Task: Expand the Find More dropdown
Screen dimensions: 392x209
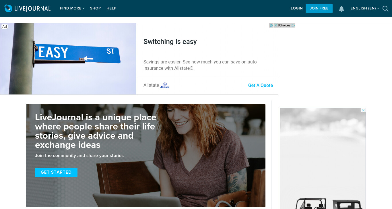Action: [72, 8]
